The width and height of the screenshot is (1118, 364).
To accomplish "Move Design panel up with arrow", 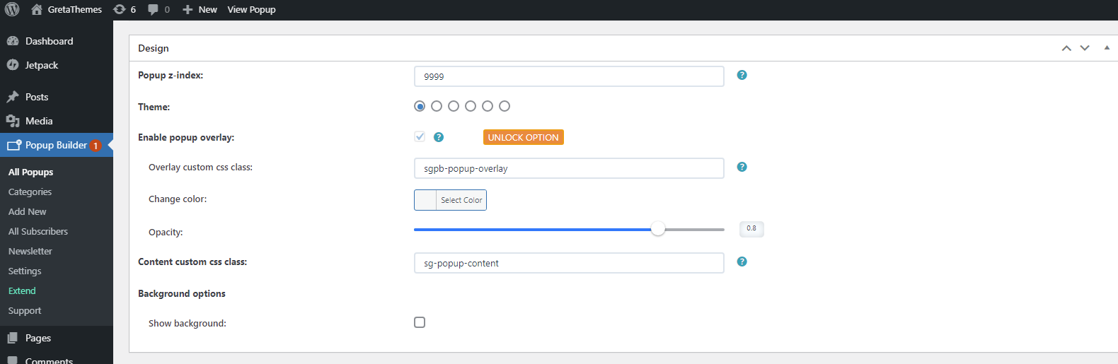I will click(x=1066, y=48).
